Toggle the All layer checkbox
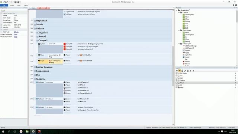The image size is (238, 134). click(177, 85)
